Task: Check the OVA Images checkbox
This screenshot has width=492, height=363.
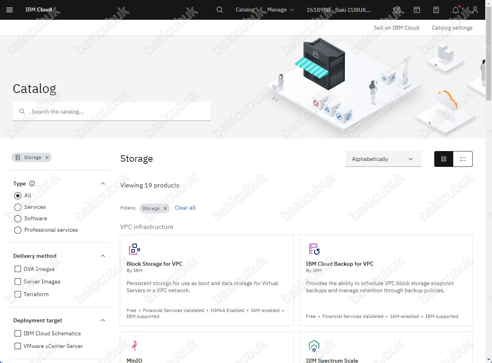Action: click(x=18, y=269)
